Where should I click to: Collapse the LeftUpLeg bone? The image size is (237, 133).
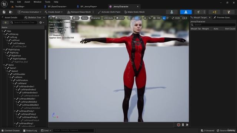click(4, 34)
